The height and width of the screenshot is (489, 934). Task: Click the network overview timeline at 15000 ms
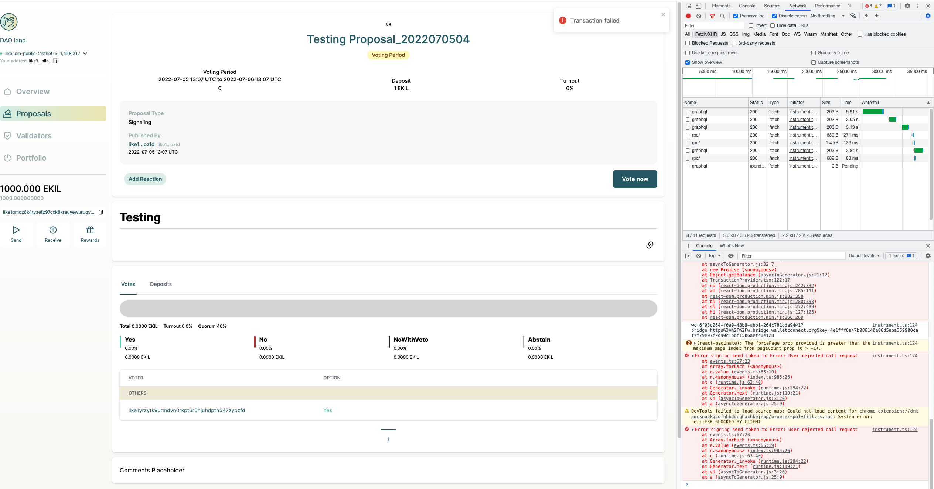click(777, 72)
